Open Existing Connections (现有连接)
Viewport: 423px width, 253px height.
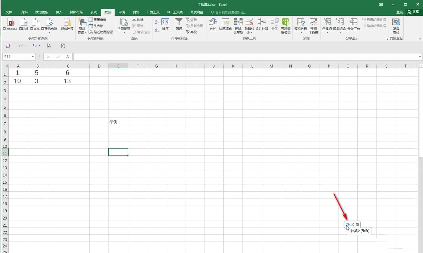click(x=67, y=24)
